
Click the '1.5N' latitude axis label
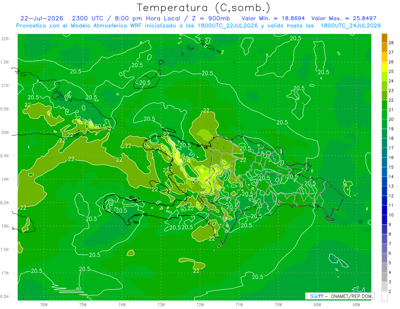click(5, 62)
